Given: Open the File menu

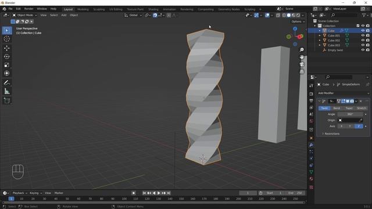Looking at the screenshot, I should pyautogui.click(x=10, y=9).
